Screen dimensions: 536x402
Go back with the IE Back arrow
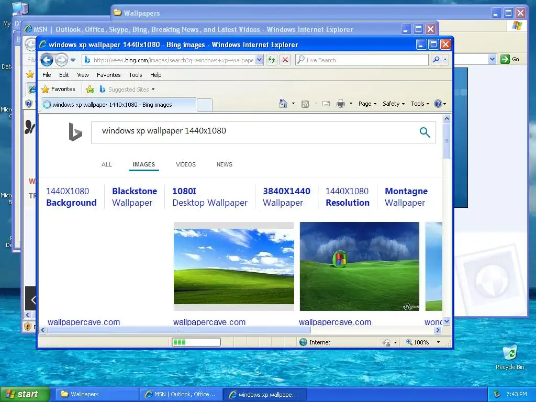coord(47,60)
